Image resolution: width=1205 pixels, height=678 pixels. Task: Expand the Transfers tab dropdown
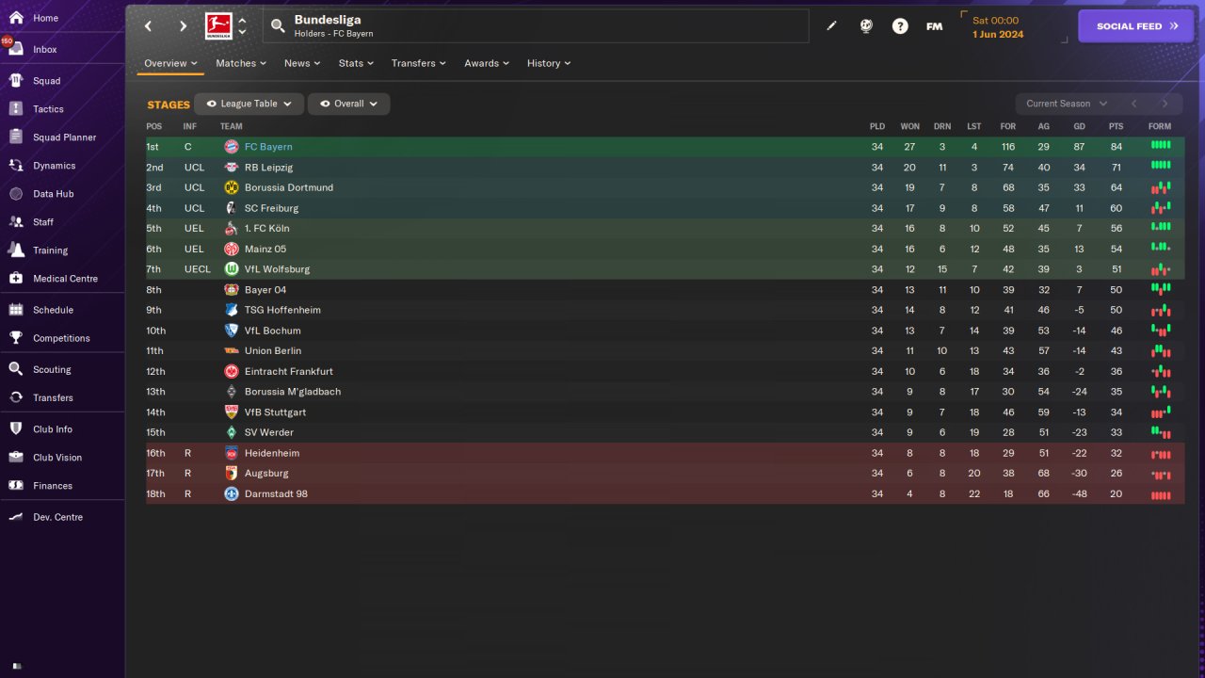pyautogui.click(x=419, y=63)
